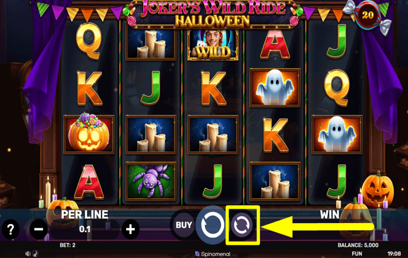Viewport: 408px width, 258px height.
Task: Click the ghost symbol on the fifth reel
Action: point(337,134)
